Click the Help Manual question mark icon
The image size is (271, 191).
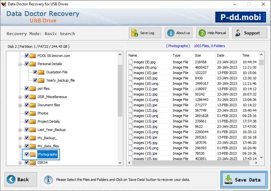point(202,33)
